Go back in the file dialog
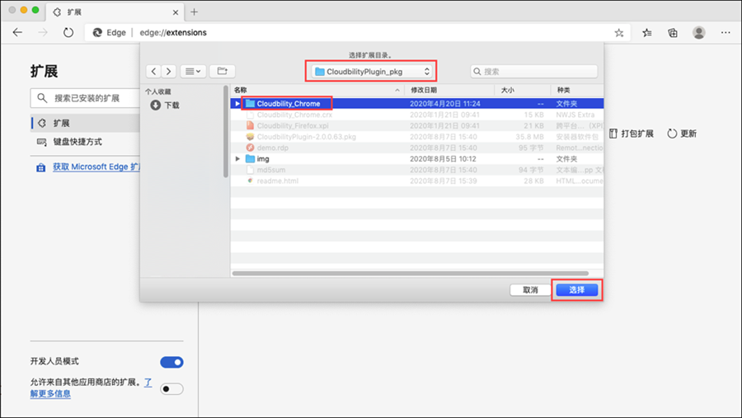The image size is (742, 418). 153,72
